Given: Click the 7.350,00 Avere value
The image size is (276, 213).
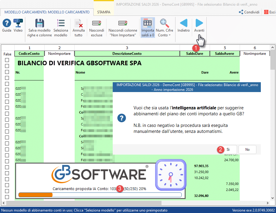Looking at the screenshot, I should click(232, 184).
